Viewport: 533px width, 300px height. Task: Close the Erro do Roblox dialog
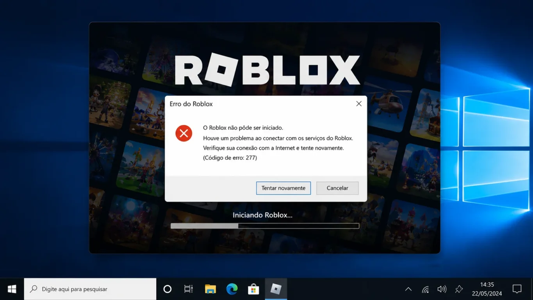click(x=359, y=104)
